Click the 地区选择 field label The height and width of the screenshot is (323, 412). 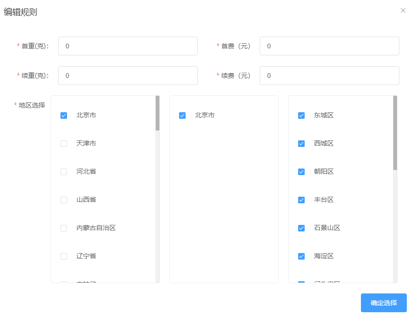32,105
